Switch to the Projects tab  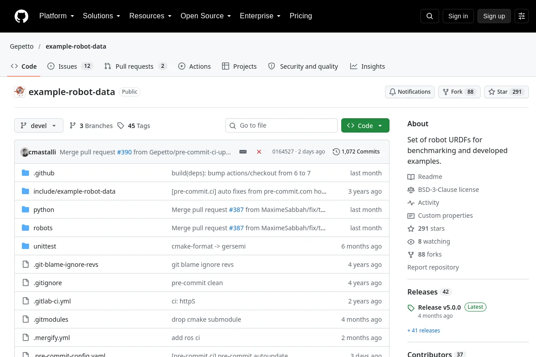[x=239, y=66]
